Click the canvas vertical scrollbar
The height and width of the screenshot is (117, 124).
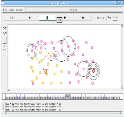pyautogui.click(x=122, y=56)
